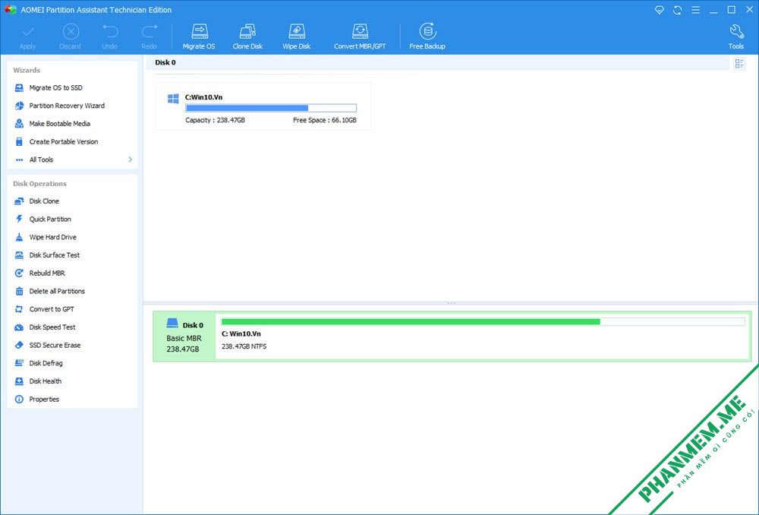This screenshot has width=759, height=515.
Task: Toggle the disk view layout icon
Action: [739, 64]
